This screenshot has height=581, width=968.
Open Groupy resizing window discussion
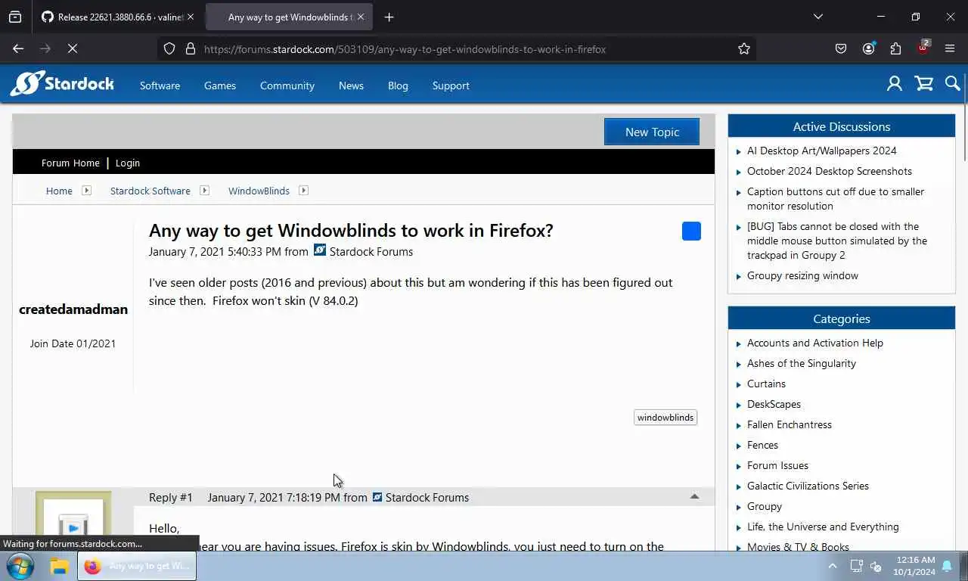click(x=802, y=275)
